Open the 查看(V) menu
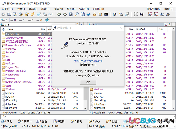 pos(59,9)
